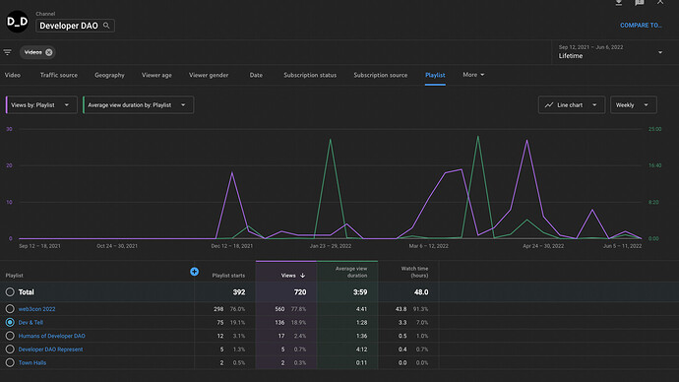Click the download report icon

click(619, 3)
